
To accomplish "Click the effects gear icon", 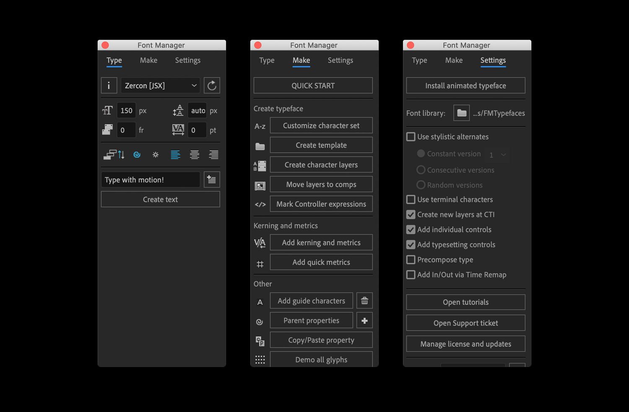I will click(x=155, y=154).
